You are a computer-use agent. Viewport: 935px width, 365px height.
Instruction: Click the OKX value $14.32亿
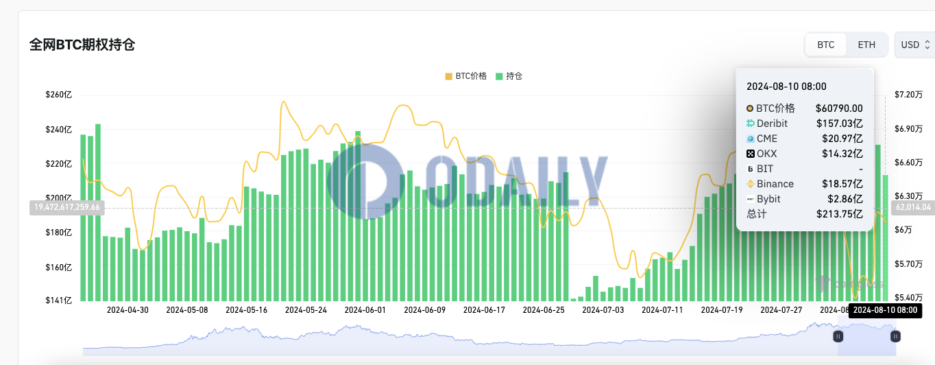click(842, 154)
